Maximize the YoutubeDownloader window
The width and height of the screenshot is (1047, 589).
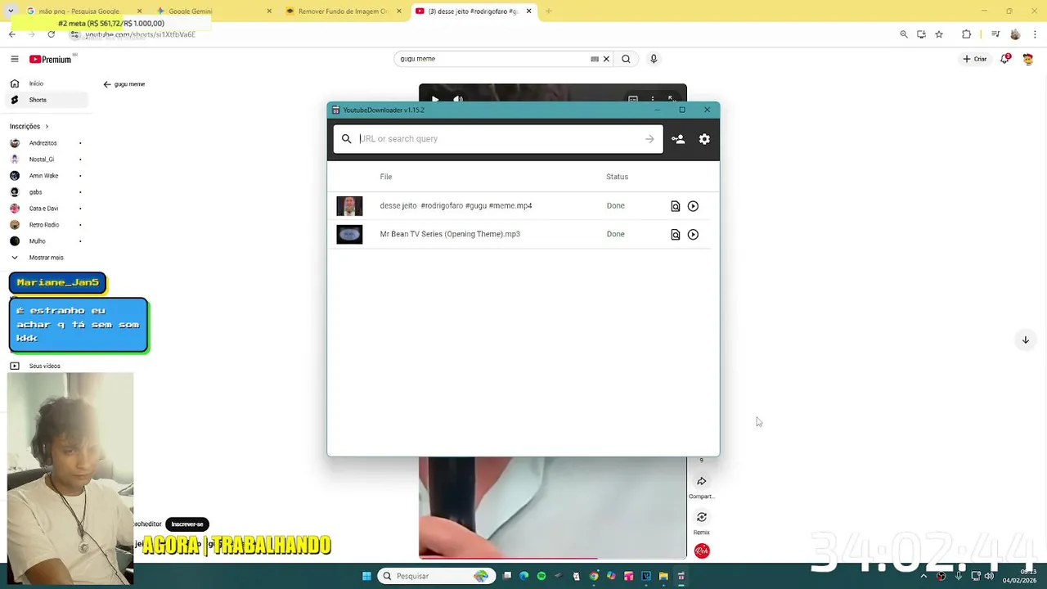coord(682,110)
